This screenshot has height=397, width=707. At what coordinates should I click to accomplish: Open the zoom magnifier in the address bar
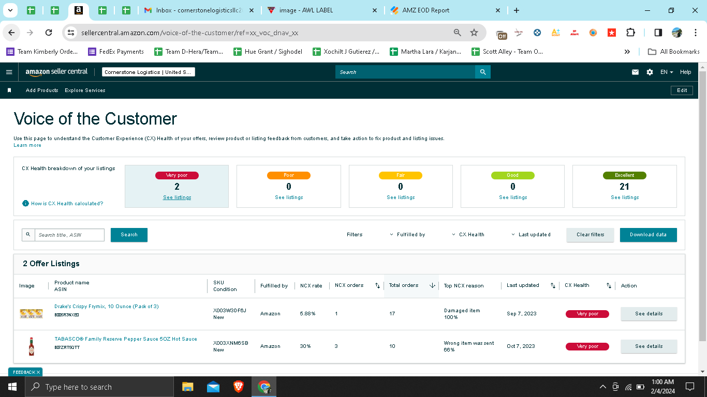pyautogui.click(x=458, y=33)
